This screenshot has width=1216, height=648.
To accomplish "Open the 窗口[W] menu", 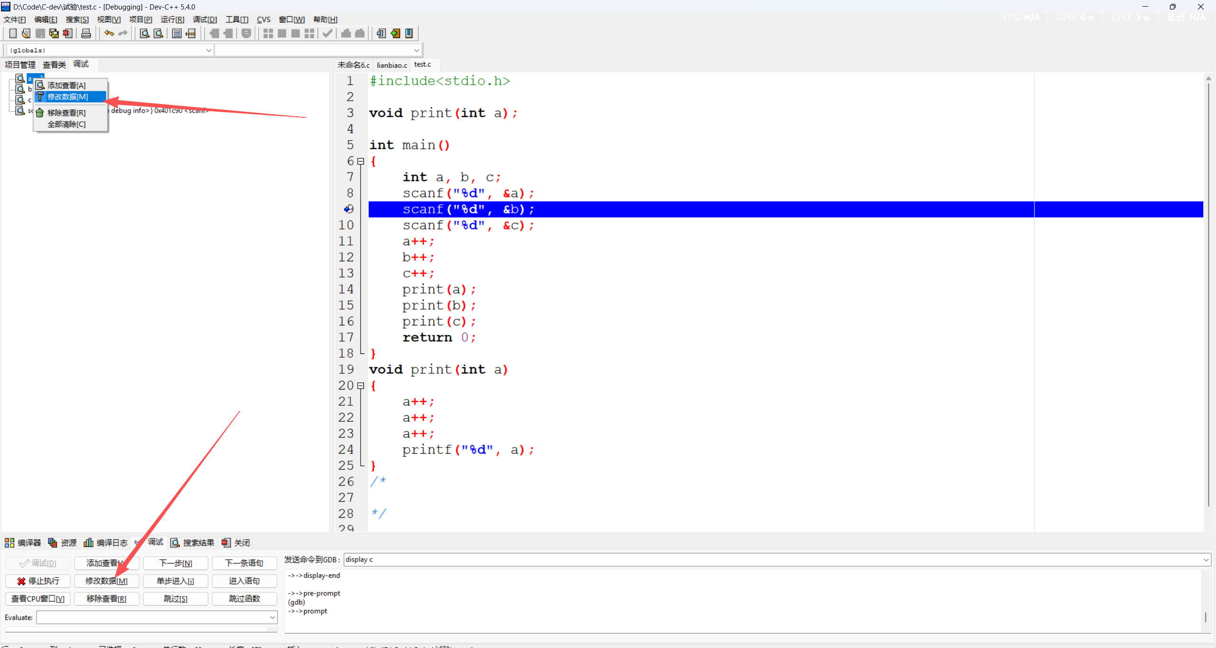I will click(292, 19).
